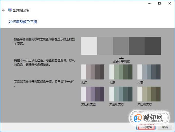
Task: Click the 太蓝和太绿 color sample
Action: [x=121, y=94]
